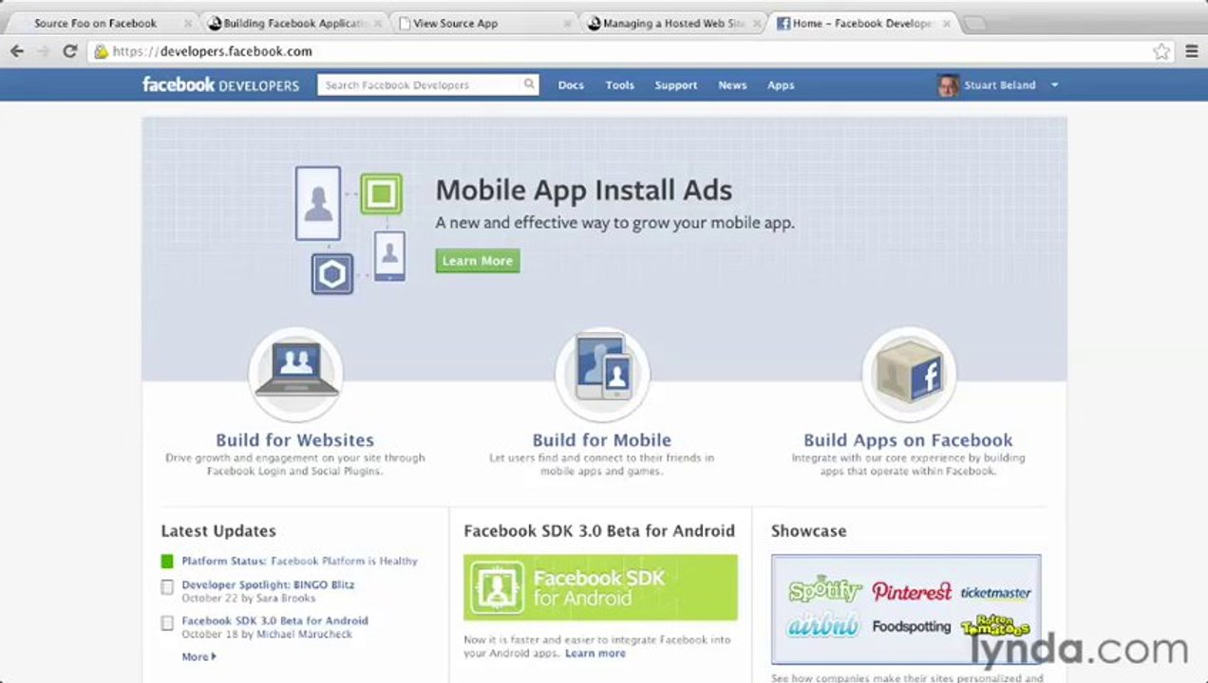Click the Latest Updates heading
Viewport: 1208px width, 683px height.
coord(218,531)
